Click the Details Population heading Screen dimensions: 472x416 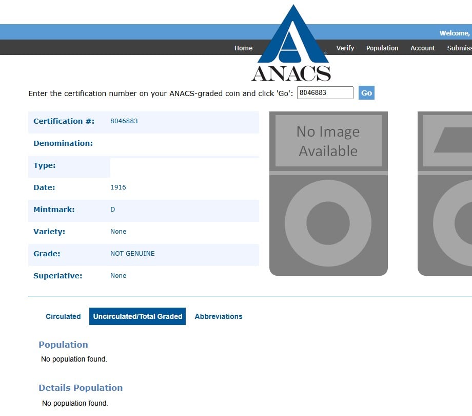81,387
